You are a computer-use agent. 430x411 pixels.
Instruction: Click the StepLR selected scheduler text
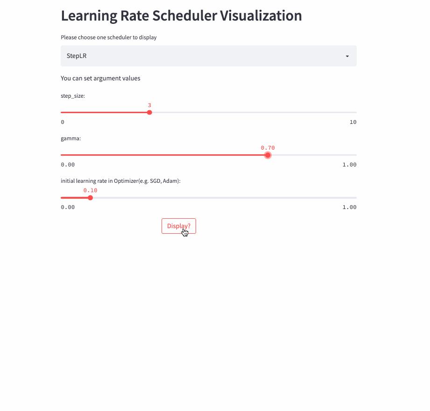(77, 56)
